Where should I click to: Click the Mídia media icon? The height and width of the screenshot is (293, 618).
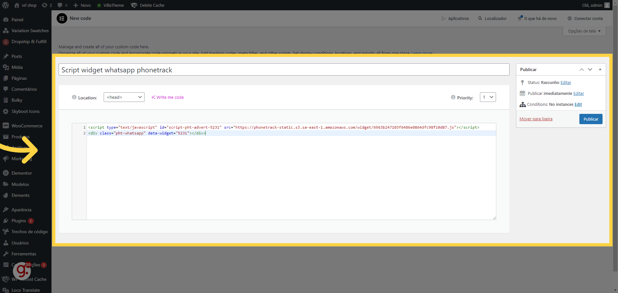pos(6,67)
